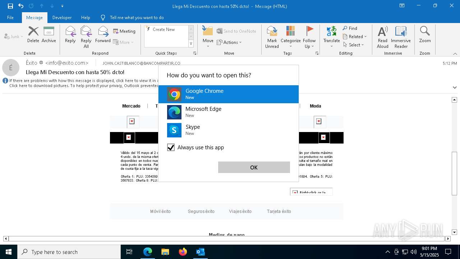Open the Select dropdown
460x259 pixels.
pos(354,45)
